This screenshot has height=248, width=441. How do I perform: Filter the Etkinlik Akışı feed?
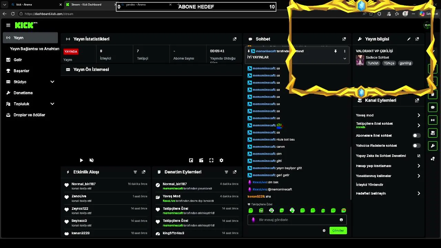(x=135, y=172)
